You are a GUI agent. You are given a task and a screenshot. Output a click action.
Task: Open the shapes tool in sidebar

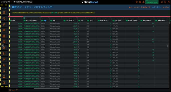[x=4, y=65]
